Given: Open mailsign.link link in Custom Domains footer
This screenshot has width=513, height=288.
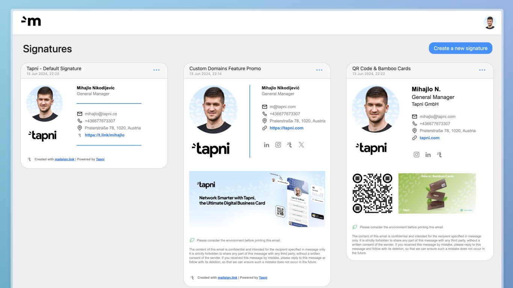Looking at the screenshot, I should [228, 278].
